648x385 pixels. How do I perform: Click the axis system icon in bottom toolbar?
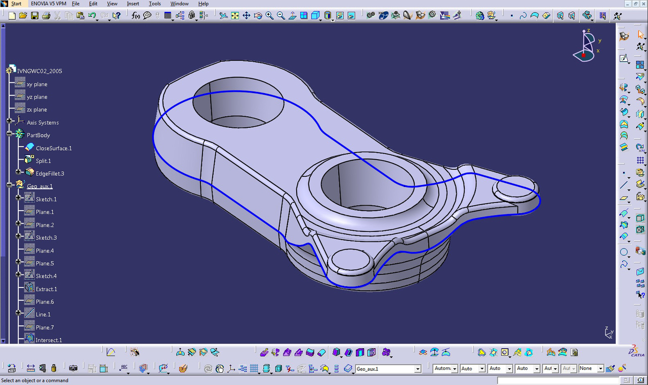point(231,369)
